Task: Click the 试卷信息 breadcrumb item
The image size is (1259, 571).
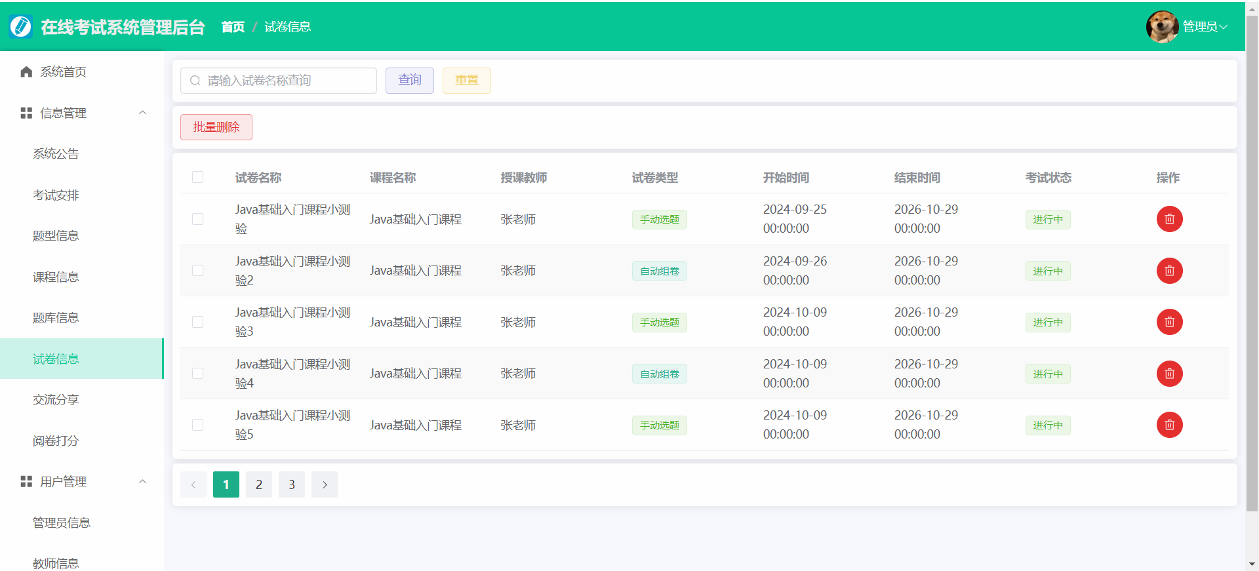Action: 287,27
